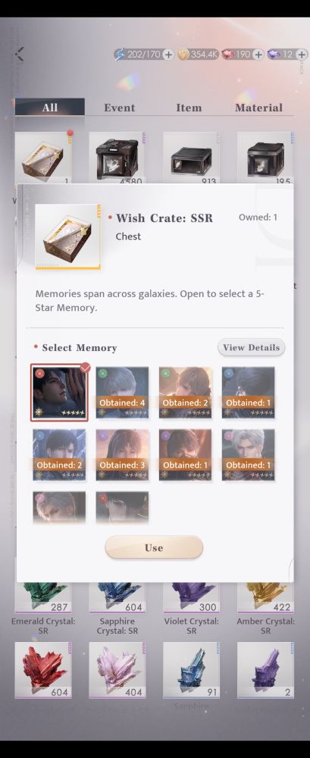Switch to the Material tab

point(258,108)
